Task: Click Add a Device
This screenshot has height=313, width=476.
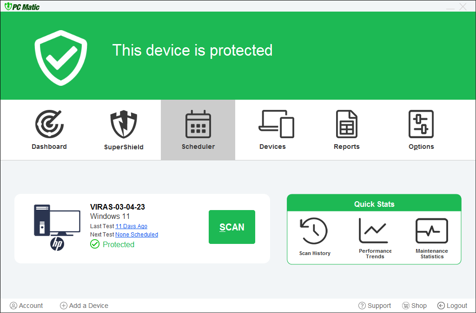Action: 84,306
